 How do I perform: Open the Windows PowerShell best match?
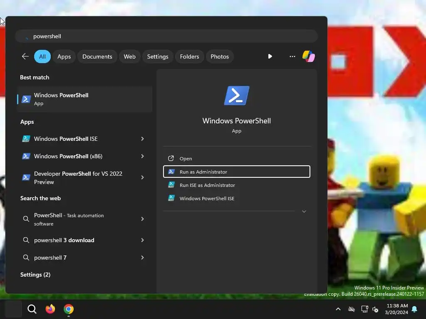tap(84, 99)
